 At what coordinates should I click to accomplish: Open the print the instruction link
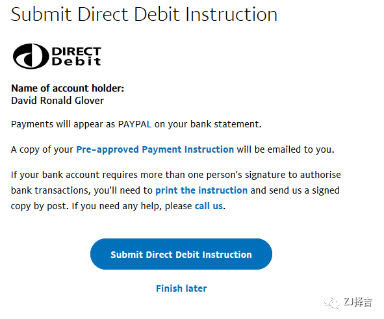point(201,190)
